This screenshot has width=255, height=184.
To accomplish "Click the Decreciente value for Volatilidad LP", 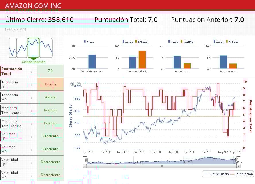I will [x=50, y=162].
